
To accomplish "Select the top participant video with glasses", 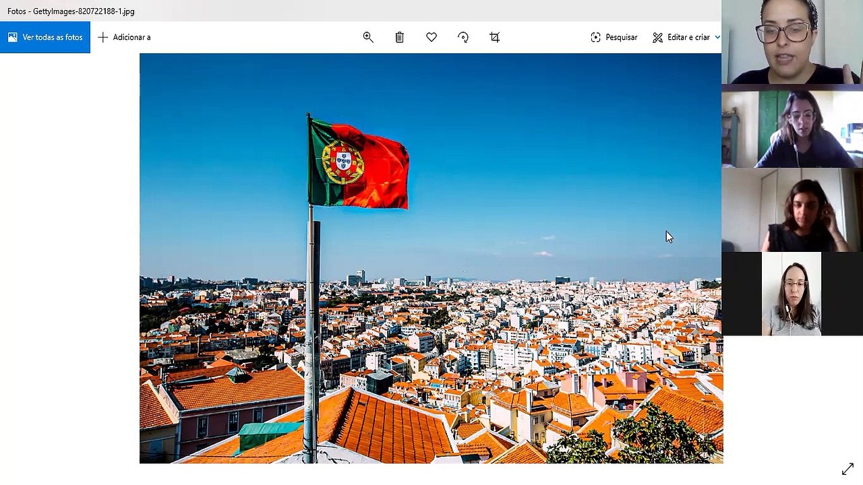I will (792, 42).
